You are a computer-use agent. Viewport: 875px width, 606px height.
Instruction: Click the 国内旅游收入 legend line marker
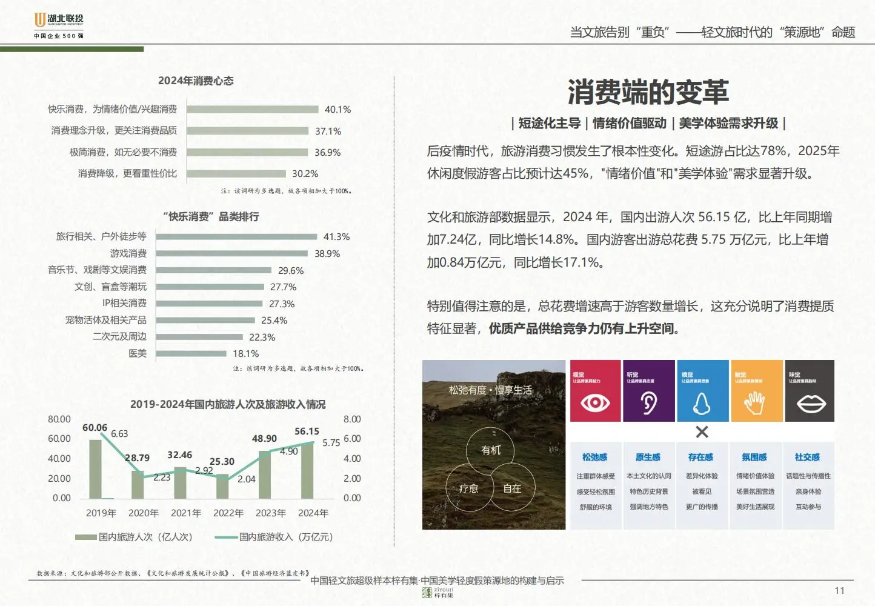(x=226, y=537)
